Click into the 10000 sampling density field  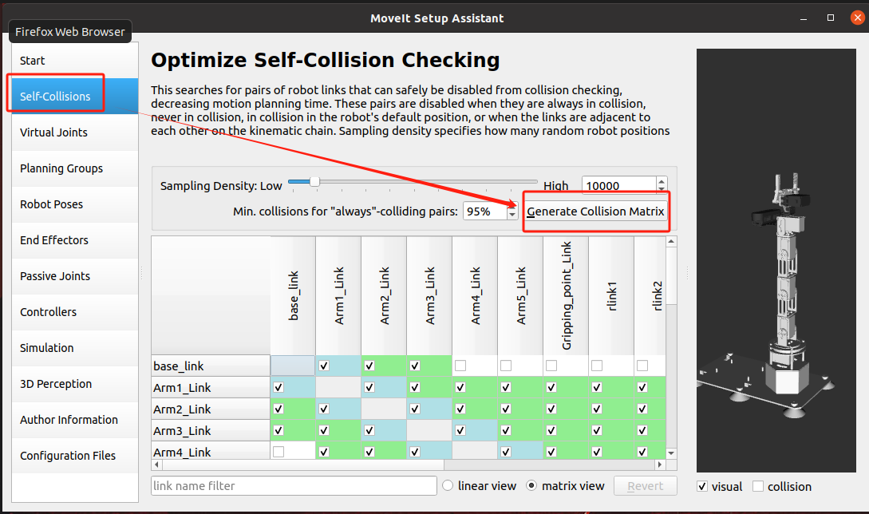pos(619,185)
